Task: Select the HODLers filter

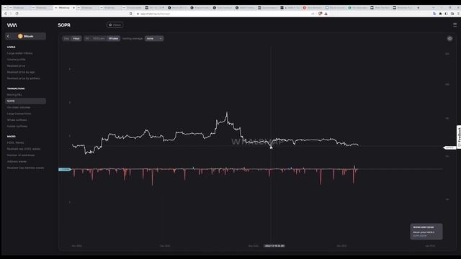Action: pyautogui.click(x=99, y=38)
